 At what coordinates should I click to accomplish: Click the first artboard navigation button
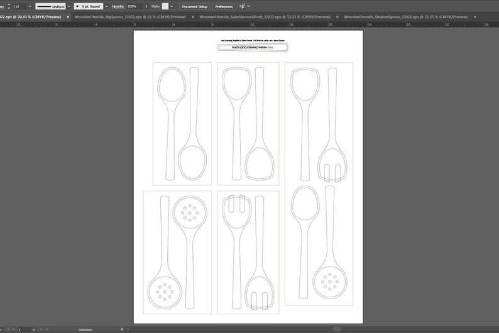[x=8, y=329]
